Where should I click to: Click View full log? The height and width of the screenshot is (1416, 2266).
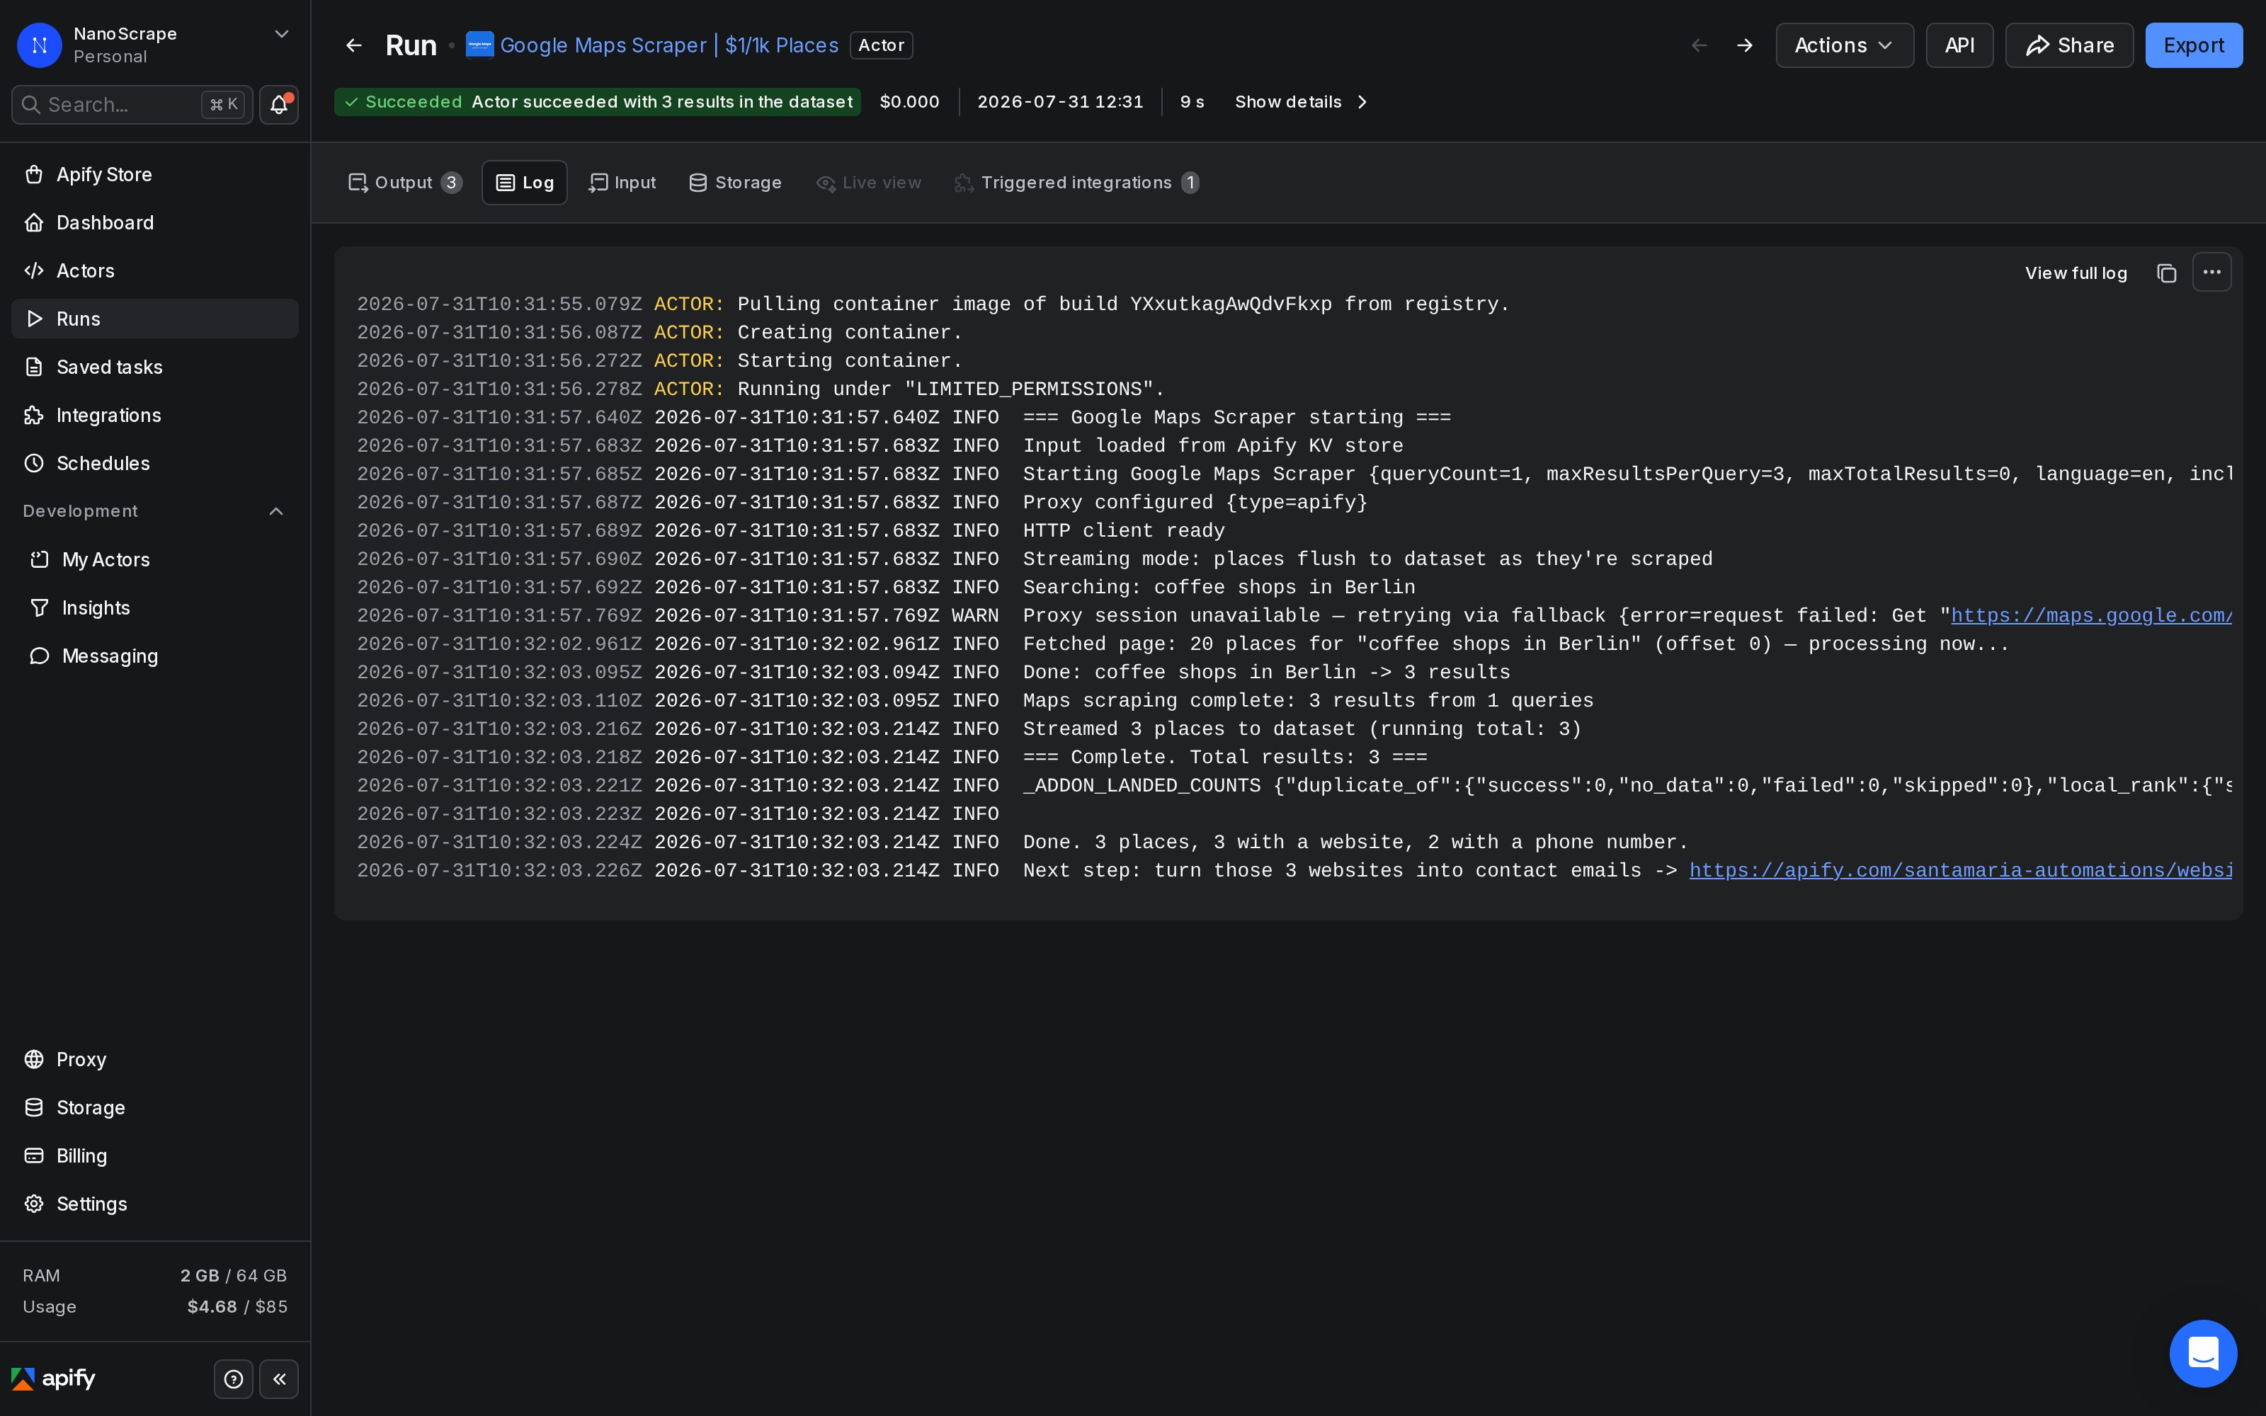tap(2076, 273)
